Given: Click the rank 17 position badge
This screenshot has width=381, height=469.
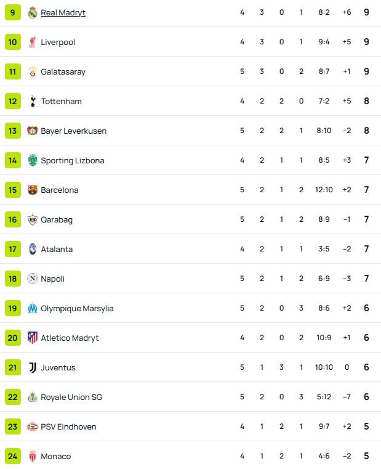Looking at the screenshot, I should pyautogui.click(x=13, y=249).
